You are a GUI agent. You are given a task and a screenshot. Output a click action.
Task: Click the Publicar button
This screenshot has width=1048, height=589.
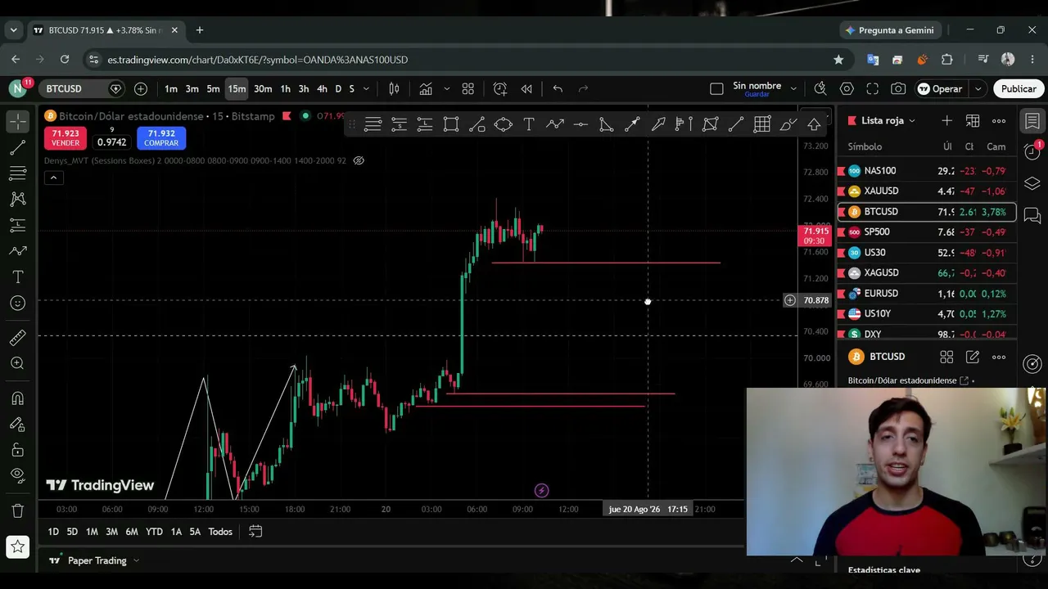1019,88
